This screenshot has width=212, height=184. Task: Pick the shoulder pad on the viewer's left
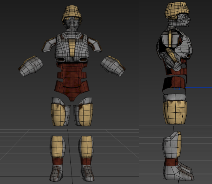[49, 45]
